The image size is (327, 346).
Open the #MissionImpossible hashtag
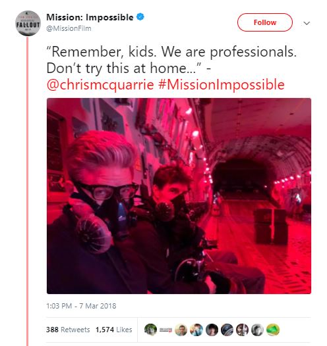(222, 85)
